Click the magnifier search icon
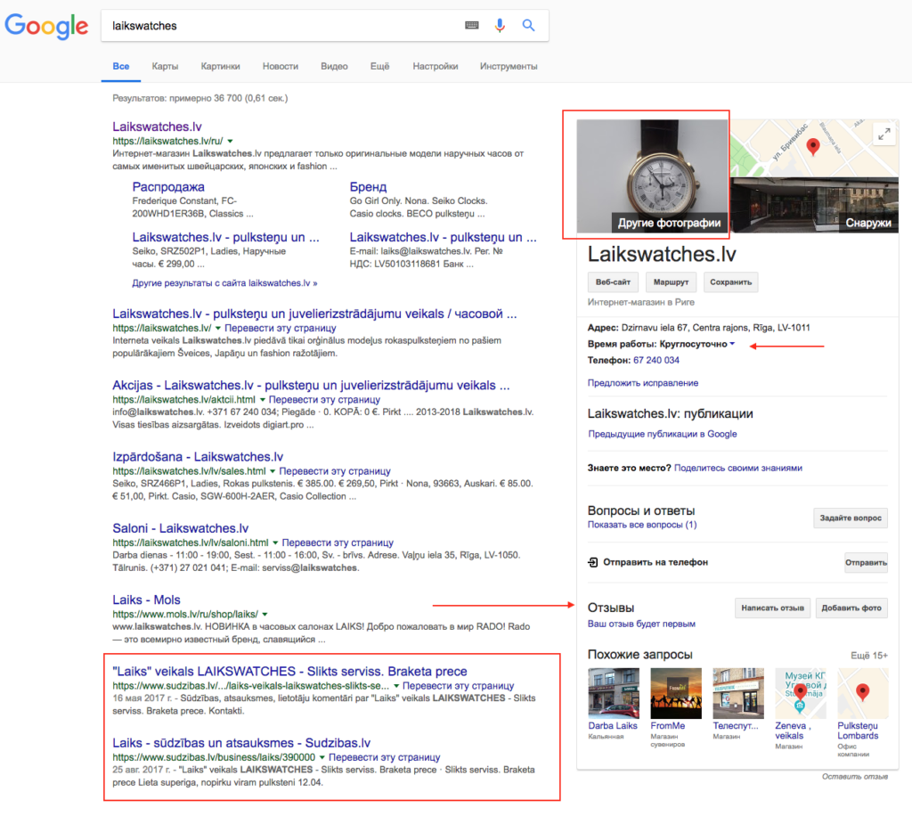912x816 pixels. click(528, 26)
